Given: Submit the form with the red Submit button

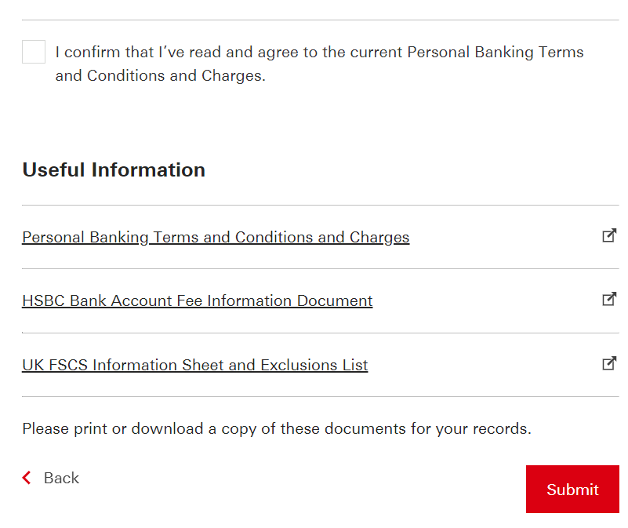Looking at the screenshot, I should (572, 489).
